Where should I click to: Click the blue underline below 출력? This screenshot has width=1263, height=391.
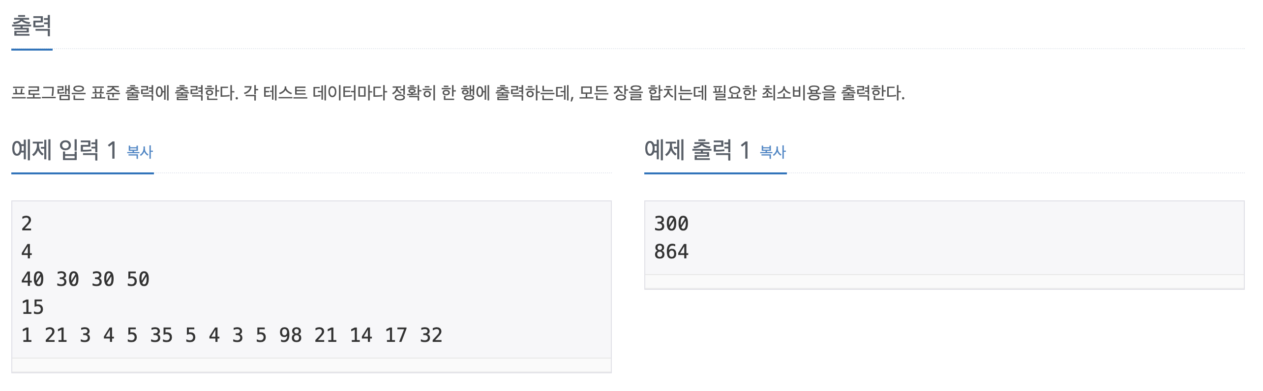[31, 50]
